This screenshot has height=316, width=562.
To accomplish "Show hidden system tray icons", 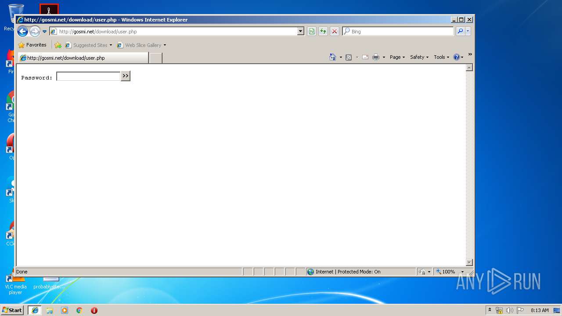I will [x=490, y=310].
